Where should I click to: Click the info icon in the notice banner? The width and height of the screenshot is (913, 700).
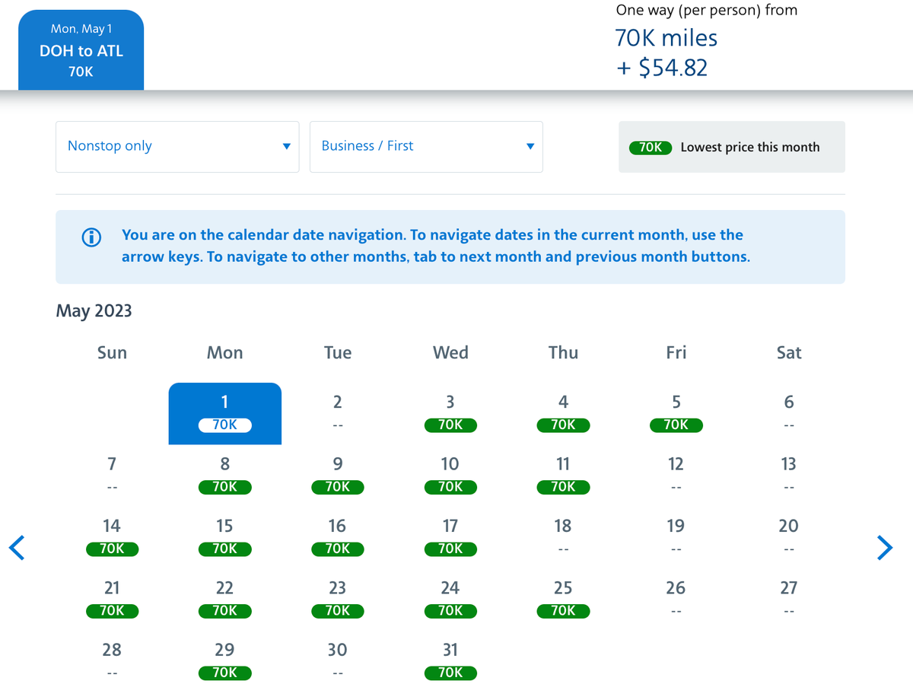(x=91, y=237)
